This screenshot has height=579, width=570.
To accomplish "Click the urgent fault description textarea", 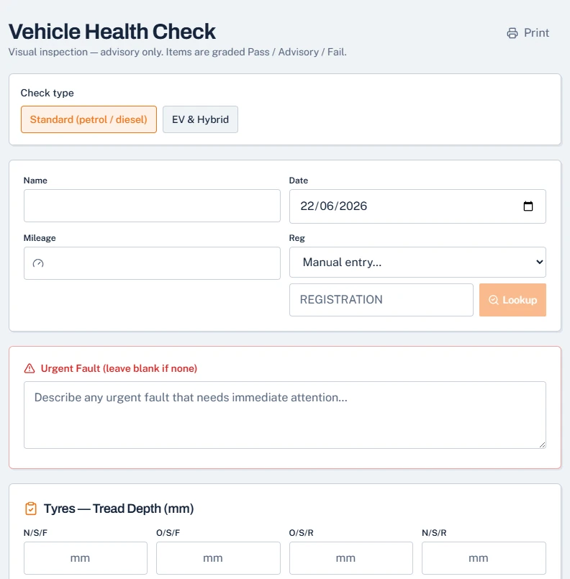I will point(285,415).
